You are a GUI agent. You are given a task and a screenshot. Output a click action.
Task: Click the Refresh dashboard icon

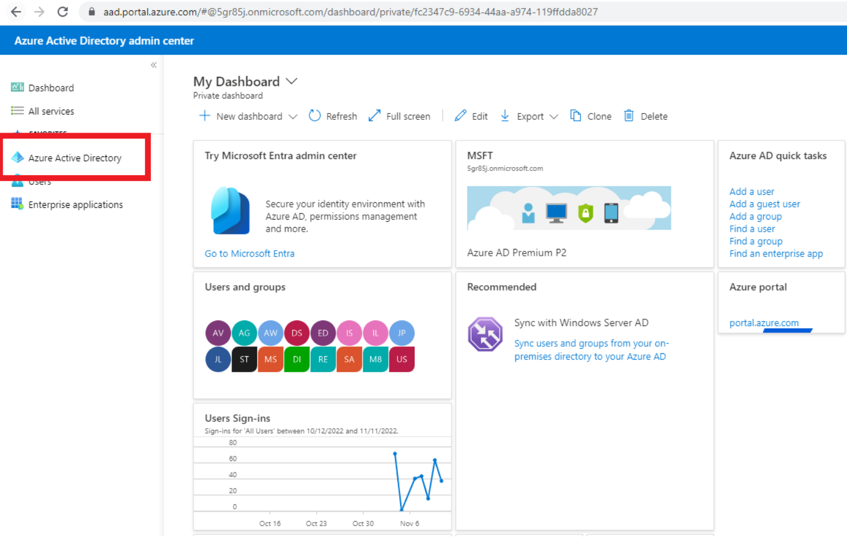tap(314, 116)
